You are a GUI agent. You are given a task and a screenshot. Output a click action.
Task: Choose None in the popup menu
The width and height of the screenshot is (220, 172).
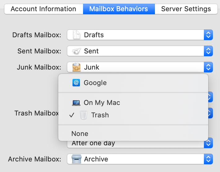tap(133, 134)
